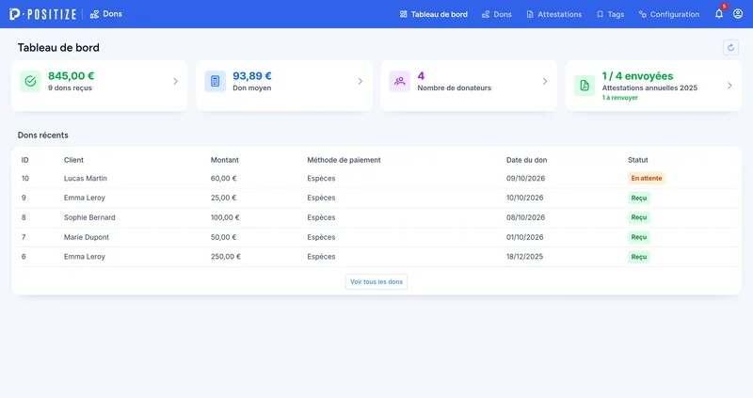Click Espèces in Lucas Martin row
Image resolution: width=753 pixels, height=398 pixels.
pyautogui.click(x=321, y=178)
